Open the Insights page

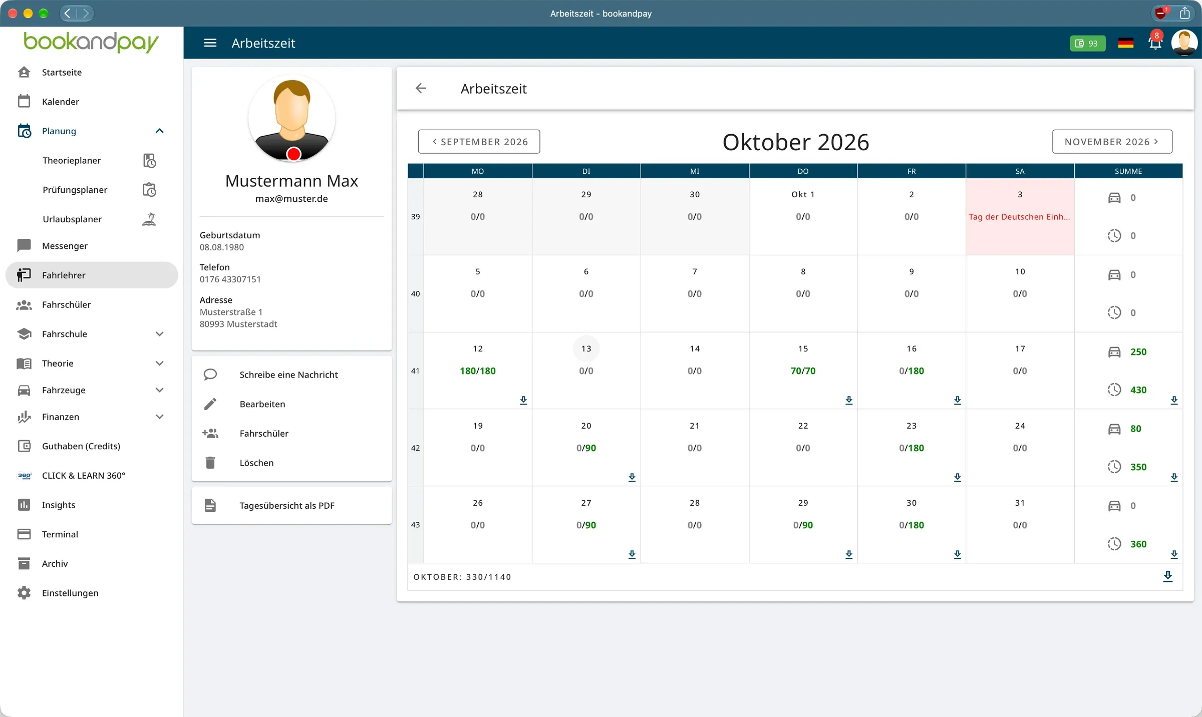(92, 505)
